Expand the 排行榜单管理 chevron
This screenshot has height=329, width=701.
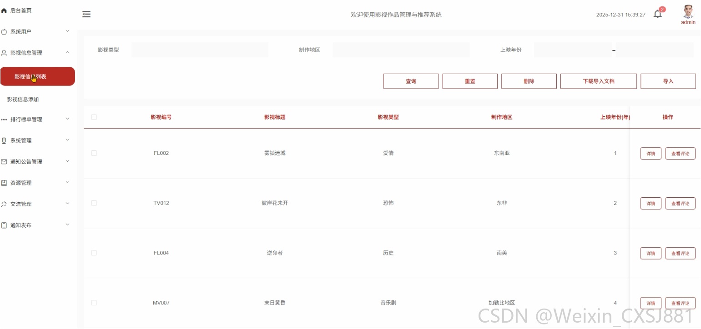tap(67, 119)
